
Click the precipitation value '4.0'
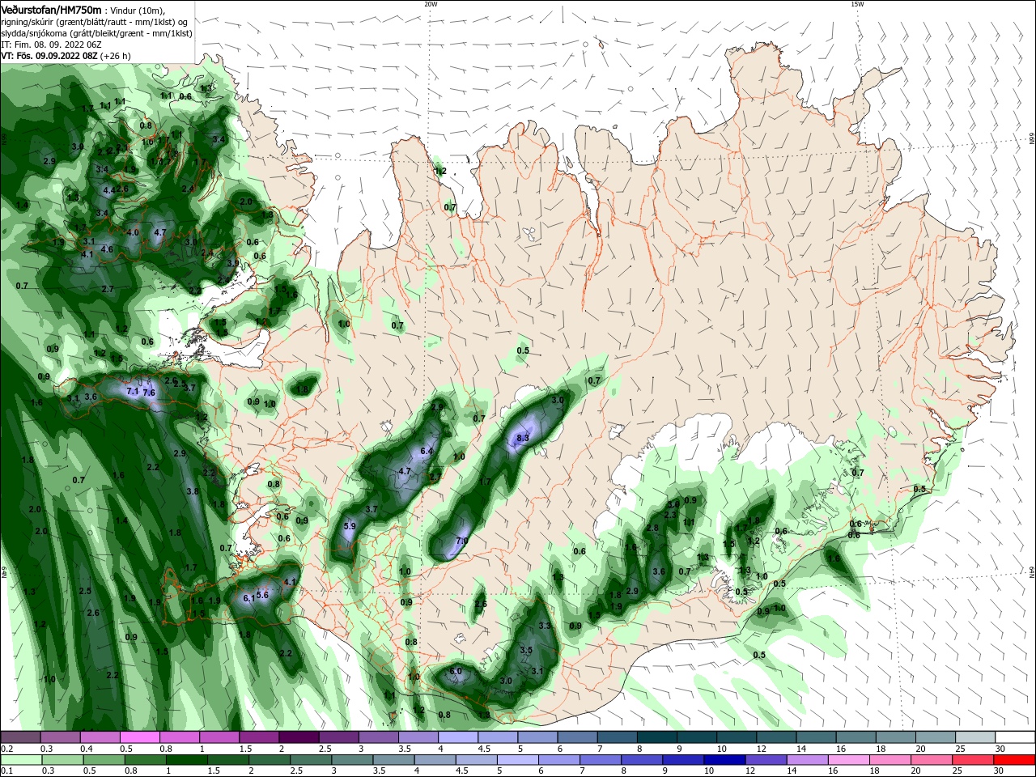[x=133, y=232]
